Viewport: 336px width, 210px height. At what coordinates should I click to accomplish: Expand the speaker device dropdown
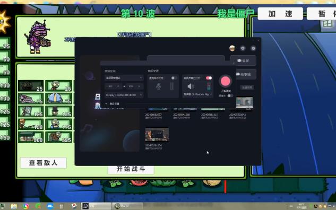(197, 94)
